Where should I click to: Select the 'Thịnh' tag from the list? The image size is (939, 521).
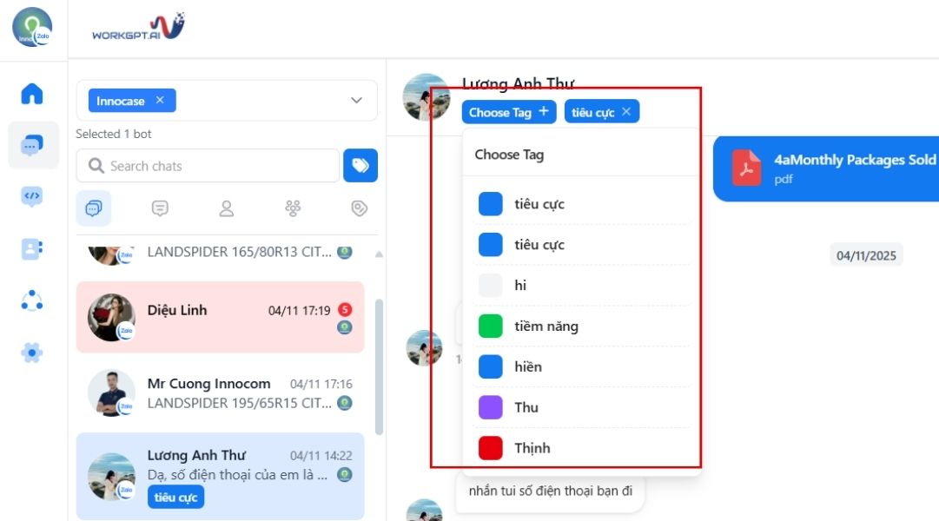(532, 447)
